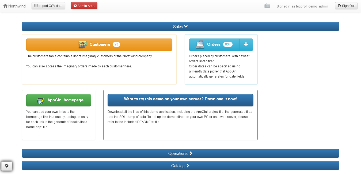This screenshot has height=192, width=361.
Task: Click text mentioning hooks/links-home.php file
Action: coord(57,119)
